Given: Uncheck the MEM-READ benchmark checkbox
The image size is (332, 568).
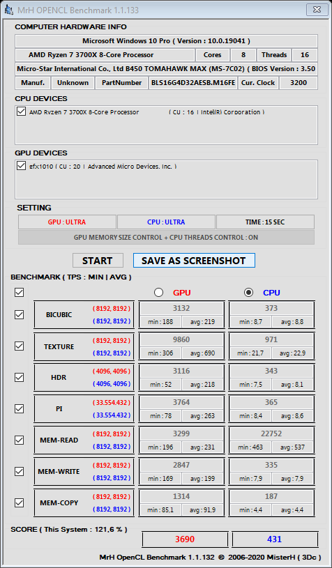Looking at the screenshot, I should 20,440.
